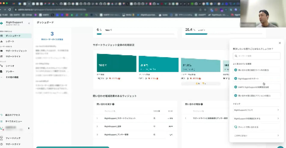Click the darkest teal funnel bar
This screenshot has height=148, width=286.
(x=117, y=63)
